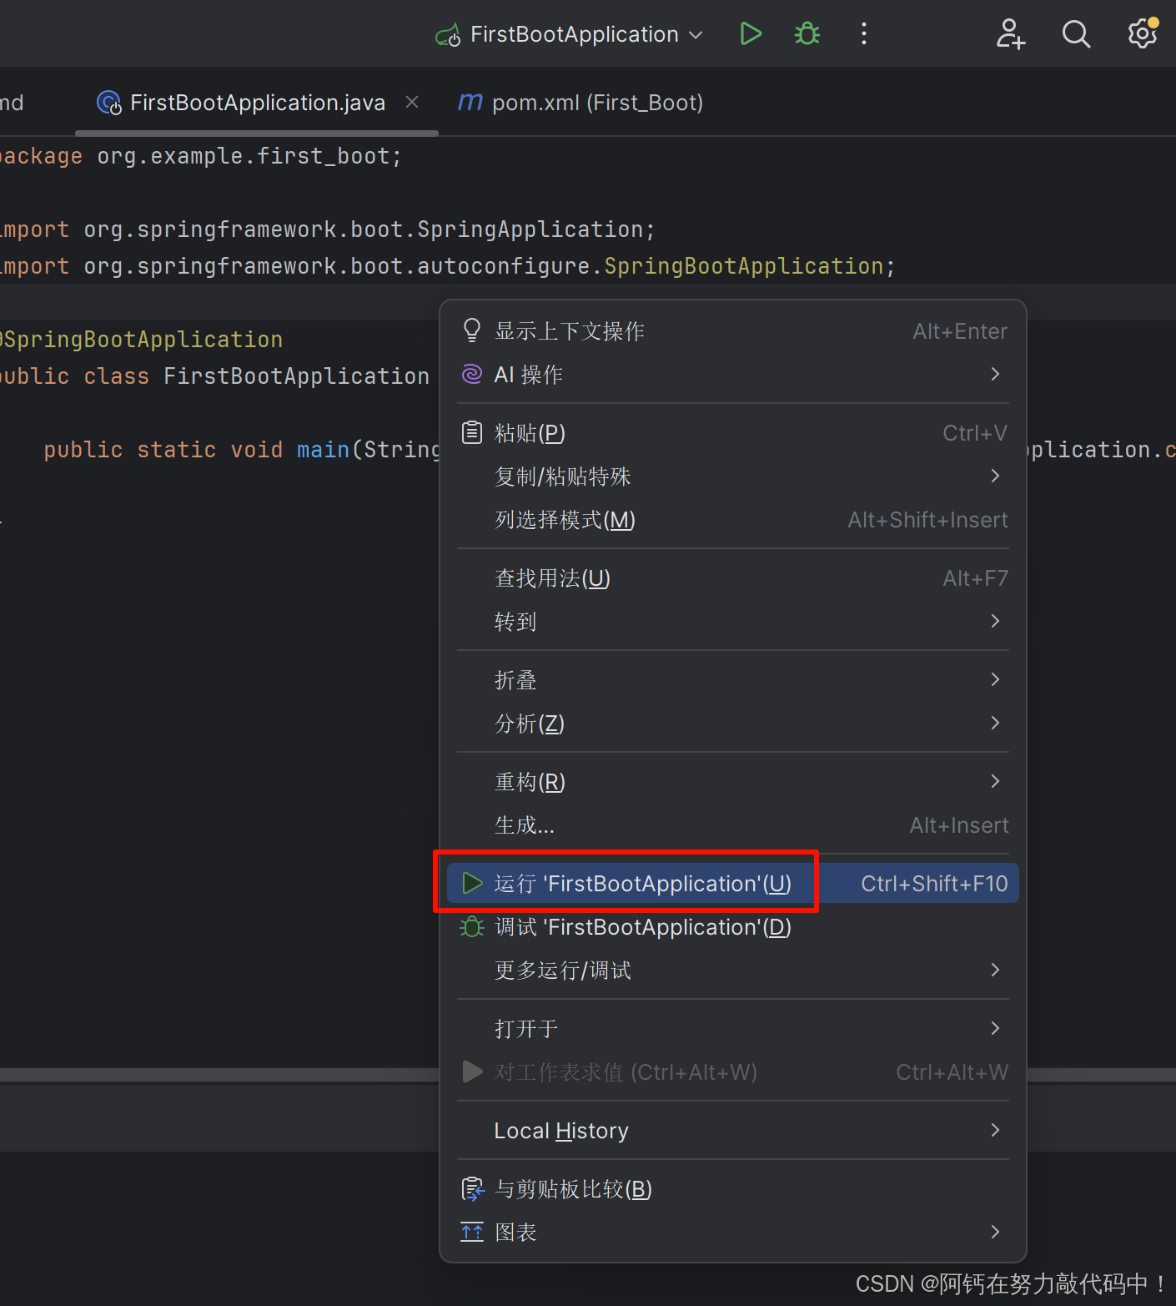Start debugging with the bug icon
The image size is (1176, 1306).
tap(807, 33)
